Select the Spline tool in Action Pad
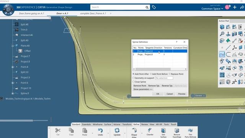245x138 pixels. coord(222,54)
